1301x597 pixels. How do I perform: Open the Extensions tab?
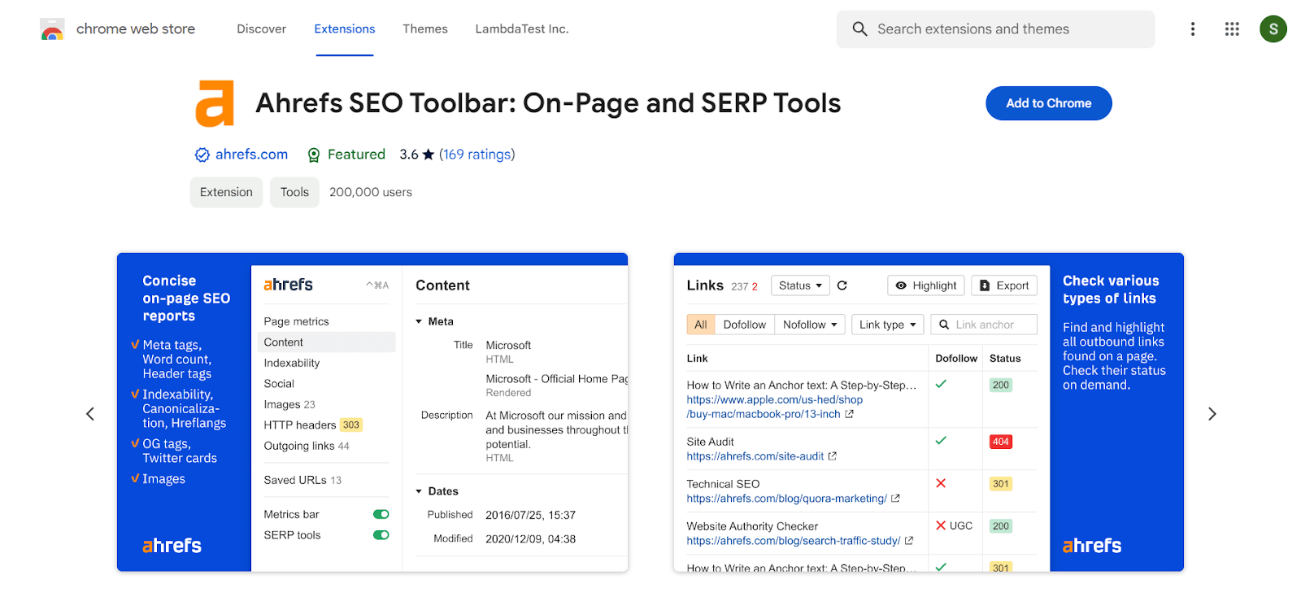[x=345, y=29]
